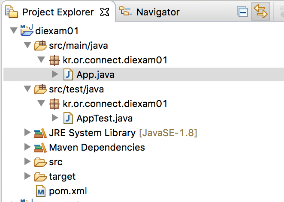
Task: Click the Maven Dependencies library icon
Action: coord(40,148)
